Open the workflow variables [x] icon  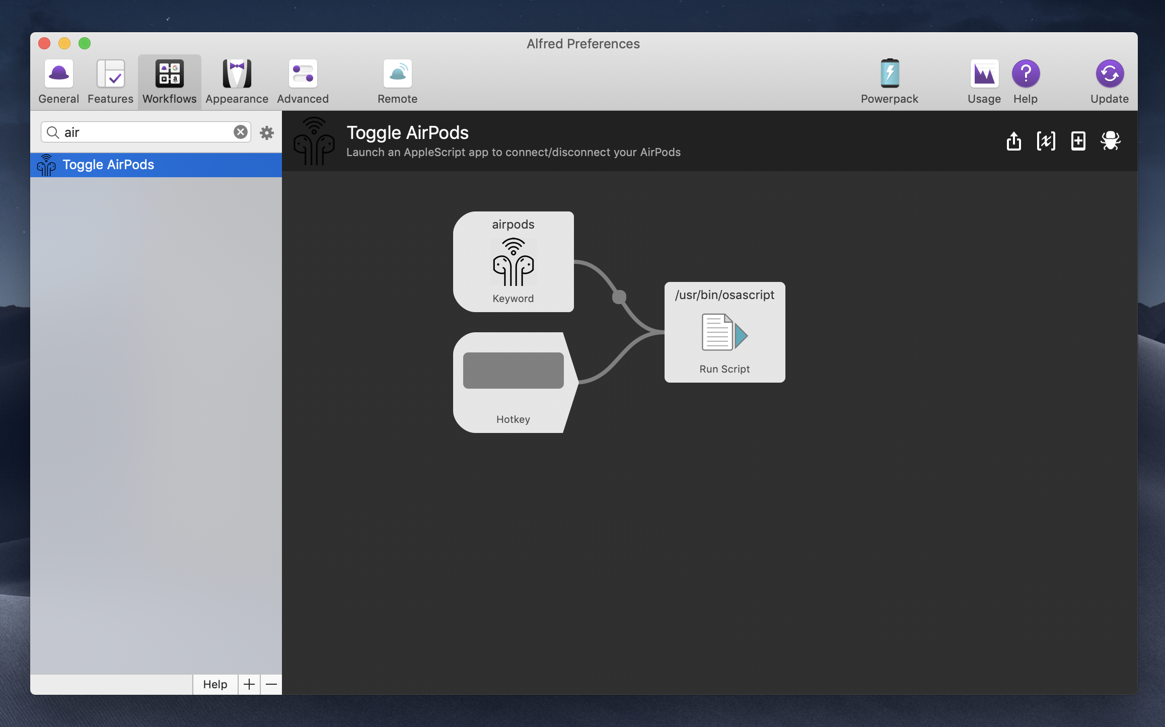tap(1046, 141)
